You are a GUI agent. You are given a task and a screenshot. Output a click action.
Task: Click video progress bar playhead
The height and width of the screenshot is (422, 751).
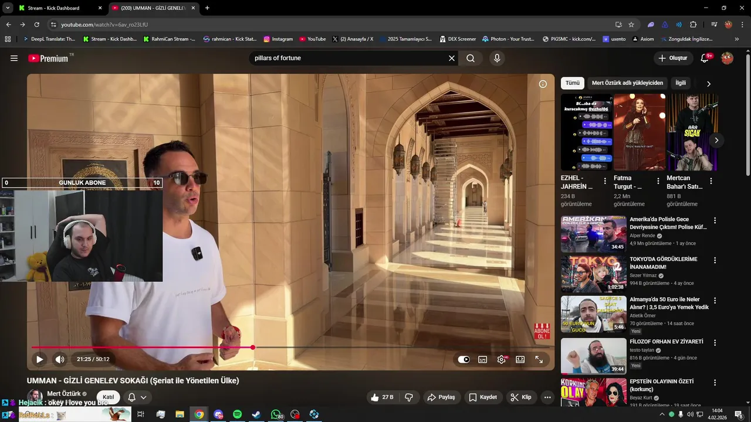253,348
